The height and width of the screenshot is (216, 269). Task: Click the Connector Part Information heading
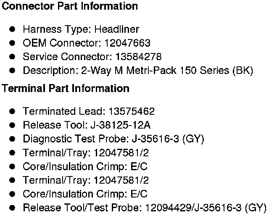pos(70,6)
